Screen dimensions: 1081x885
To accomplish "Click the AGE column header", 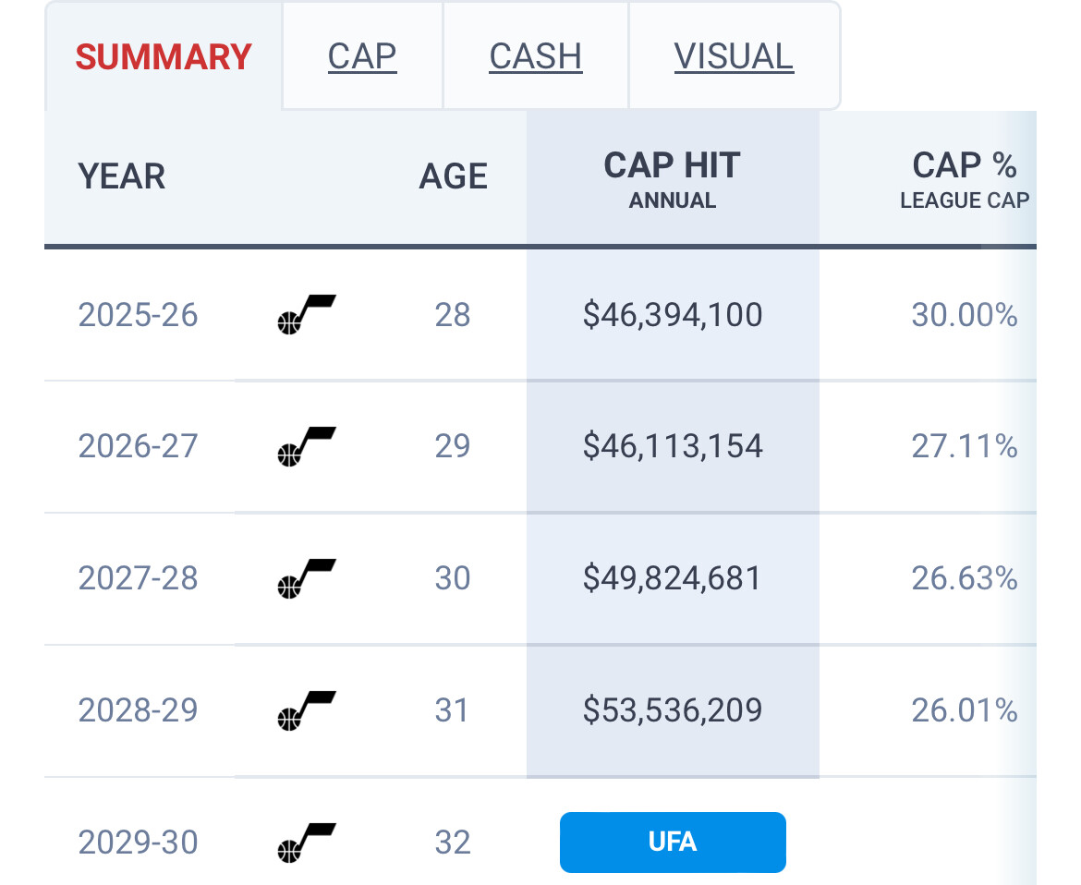I will [453, 176].
